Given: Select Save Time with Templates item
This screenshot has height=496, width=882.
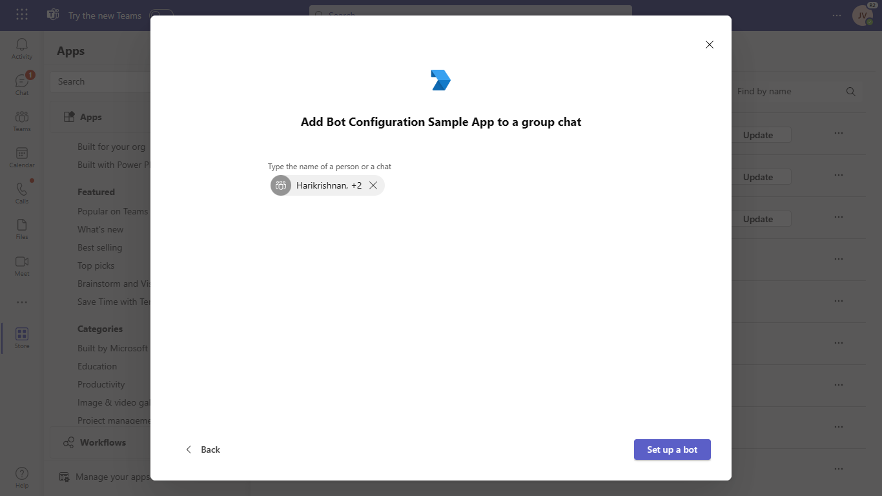Looking at the screenshot, I should pos(114,302).
